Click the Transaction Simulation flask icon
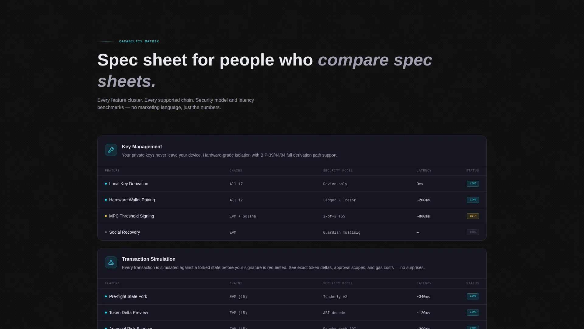Image resolution: width=584 pixels, height=329 pixels. (111, 262)
